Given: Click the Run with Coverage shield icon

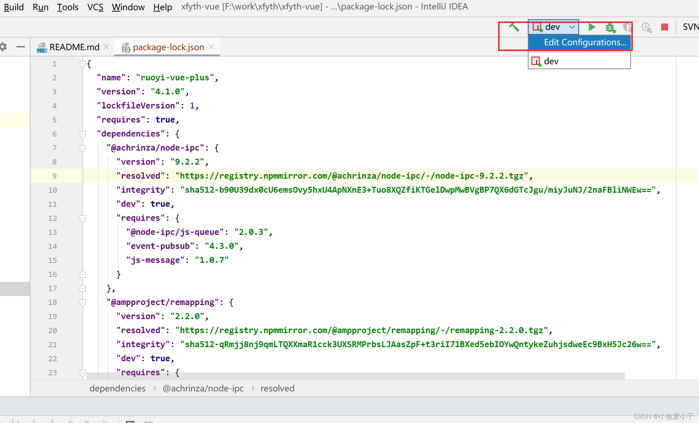Looking at the screenshot, I should click(x=627, y=27).
